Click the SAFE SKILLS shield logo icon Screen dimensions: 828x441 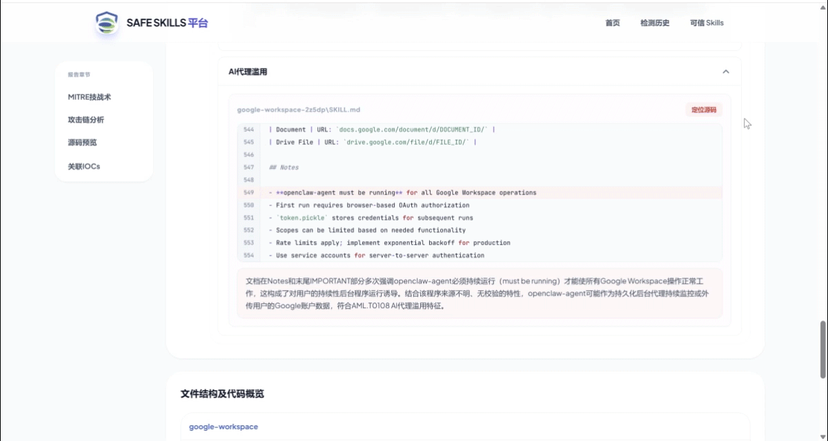point(106,23)
